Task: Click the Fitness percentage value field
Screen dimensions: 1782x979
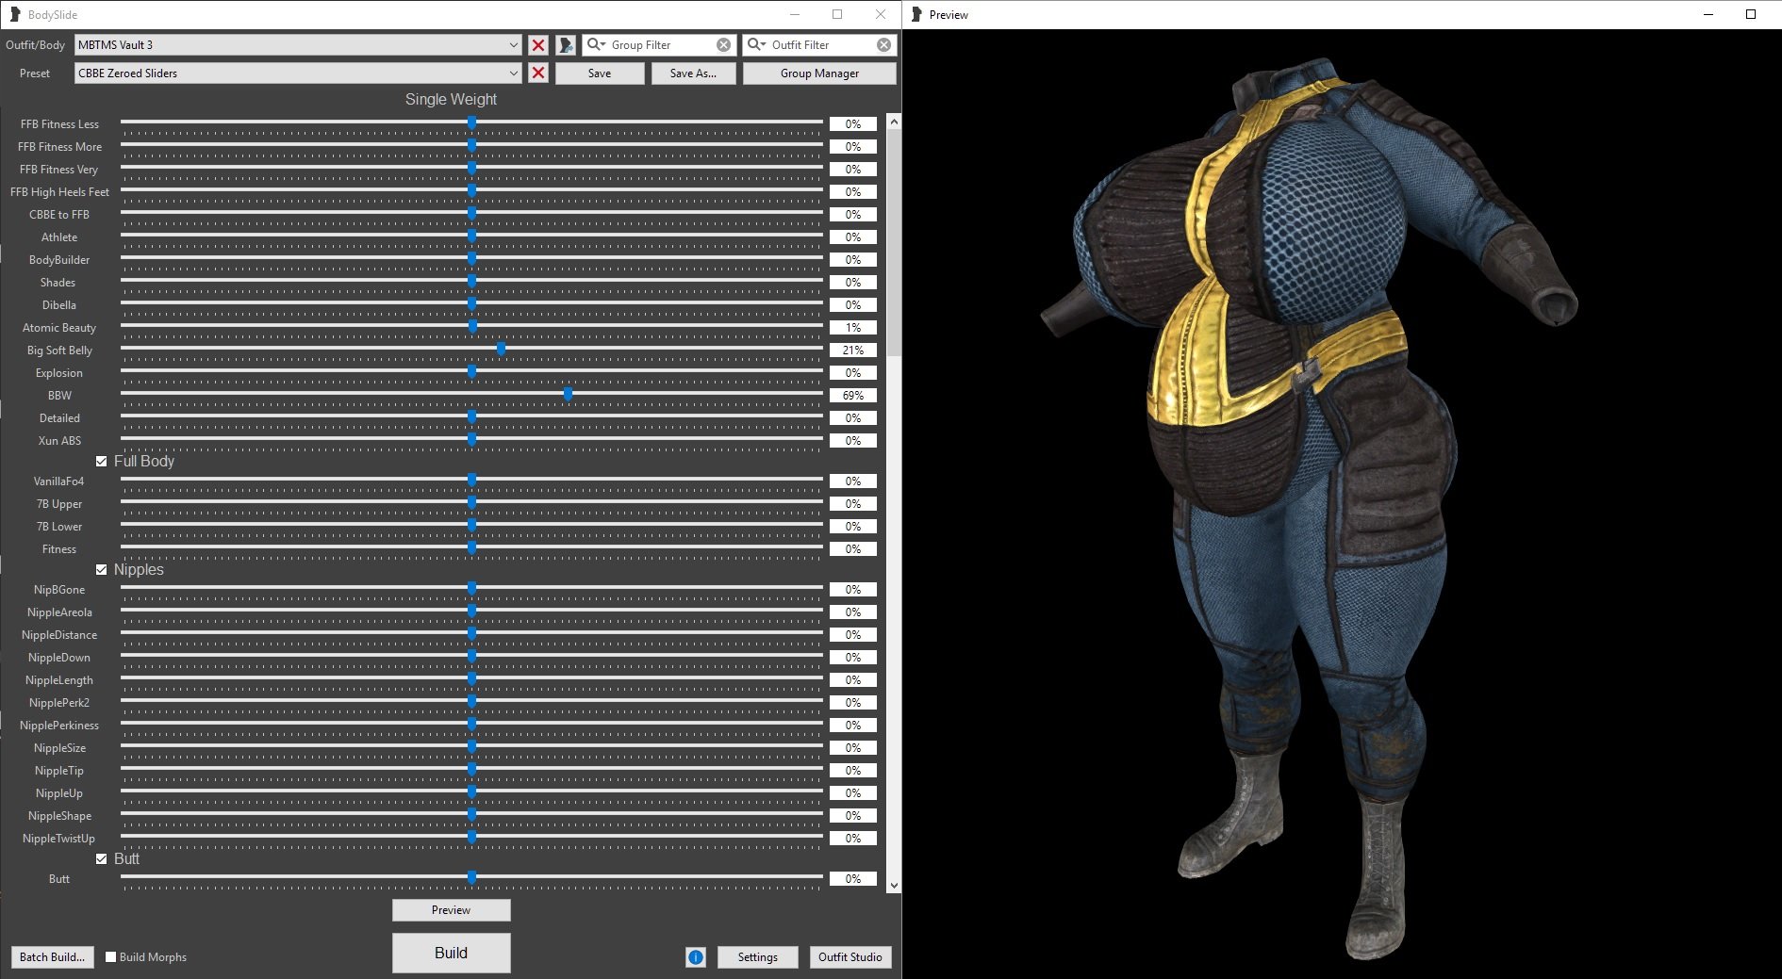Action: (x=853, y=549)
